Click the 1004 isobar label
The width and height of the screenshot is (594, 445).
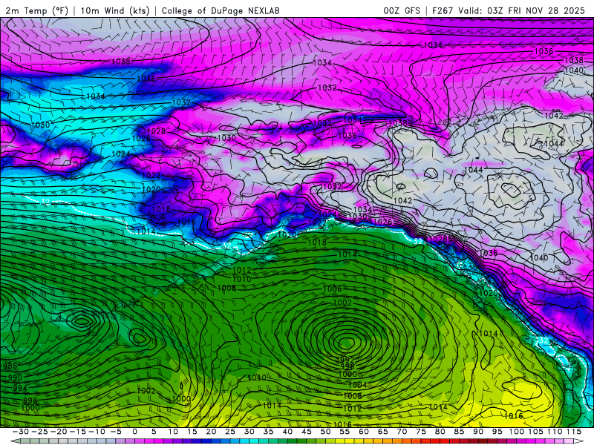point(357,385)
